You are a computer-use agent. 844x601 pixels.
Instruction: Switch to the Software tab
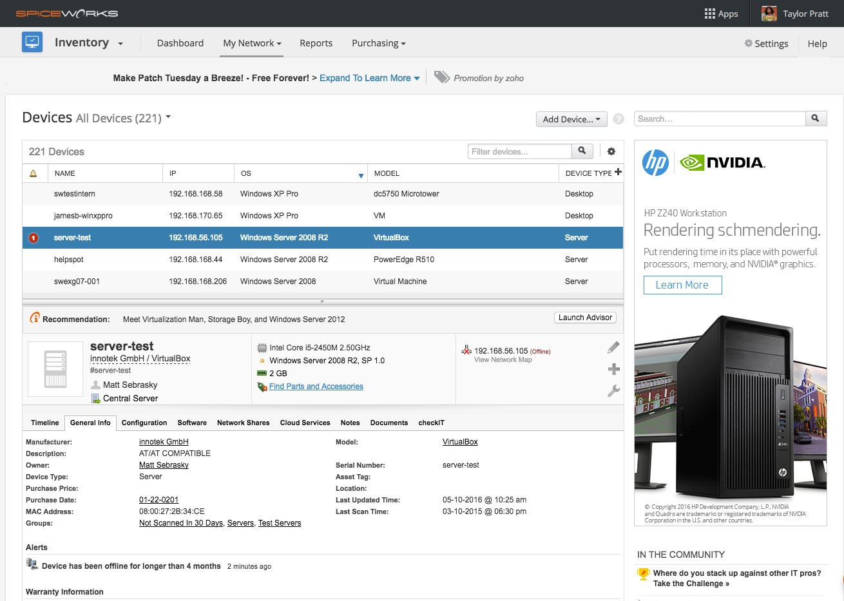tap(192, 423)
